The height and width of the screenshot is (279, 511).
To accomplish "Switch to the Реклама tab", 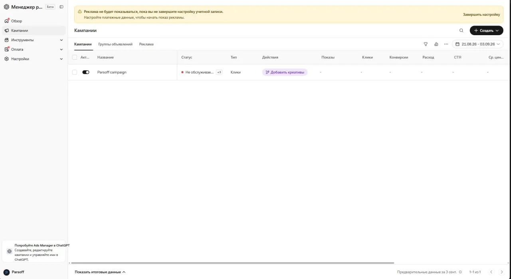I will click(147, 44).
